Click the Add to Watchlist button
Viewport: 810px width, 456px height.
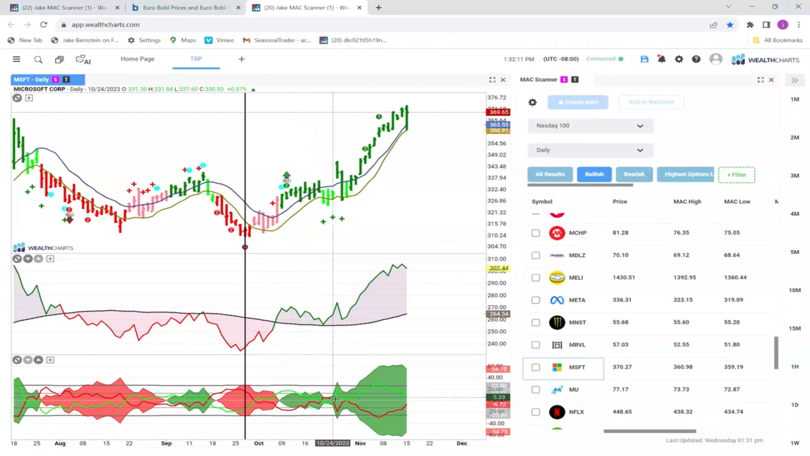pos(651,102)
